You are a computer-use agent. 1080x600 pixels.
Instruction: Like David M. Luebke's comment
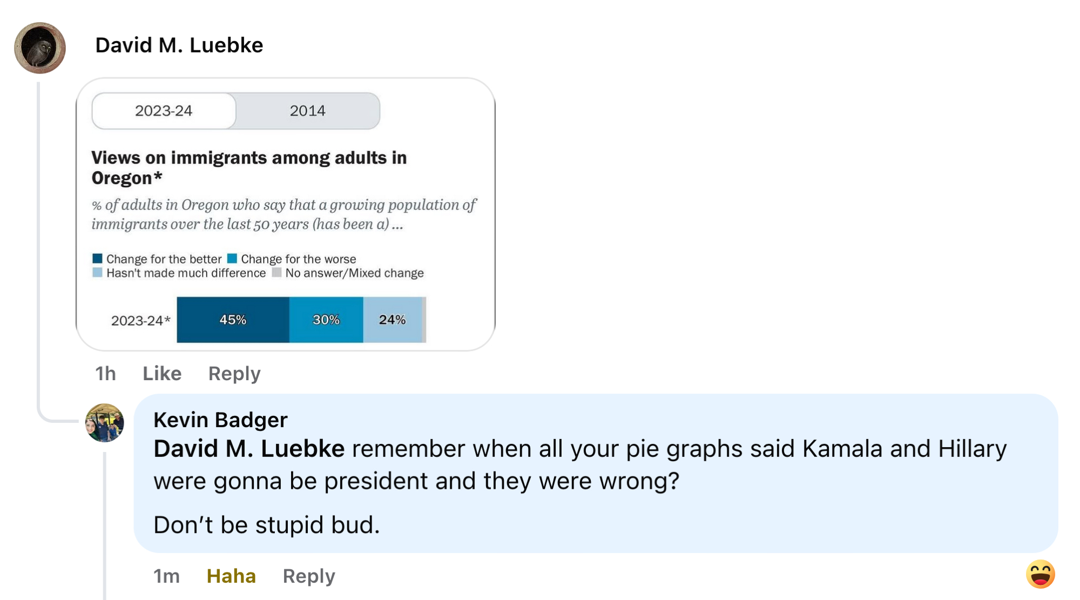pyautogui.click(x=162, y=373)
